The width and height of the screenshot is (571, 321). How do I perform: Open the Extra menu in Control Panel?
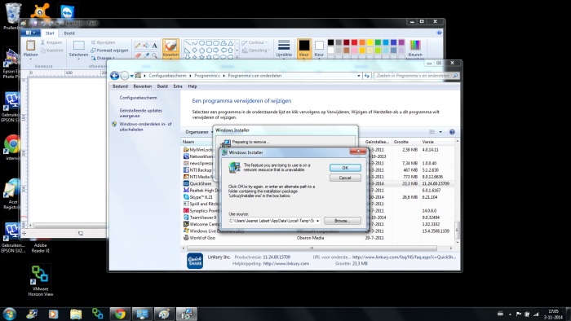click(x=178, y=86)
